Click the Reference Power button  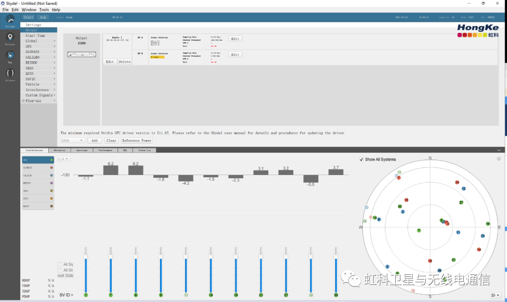pos(137,140)
